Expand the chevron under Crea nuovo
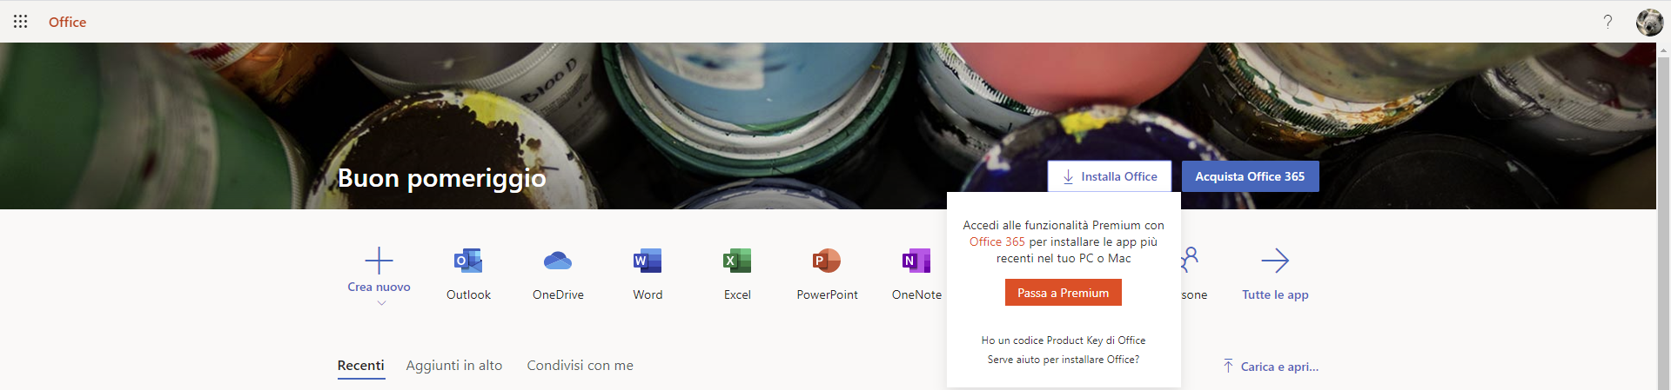This screenshot has height=390, width=1671. point(381,303)
